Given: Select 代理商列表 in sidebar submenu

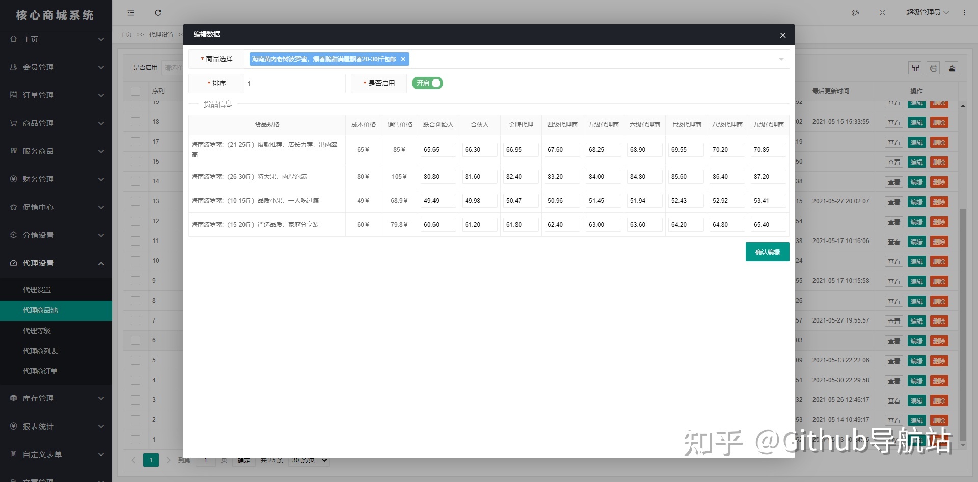Looking at the screenshot, I should [x=40, y=351].
